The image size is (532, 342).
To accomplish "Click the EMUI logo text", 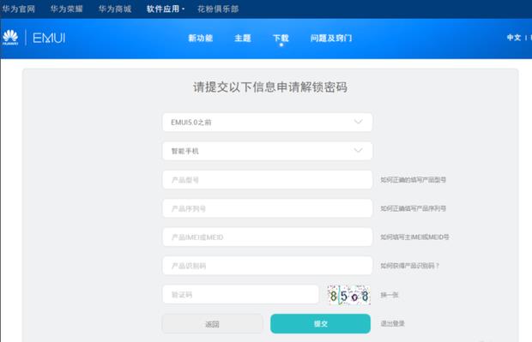I will [49, 38].
